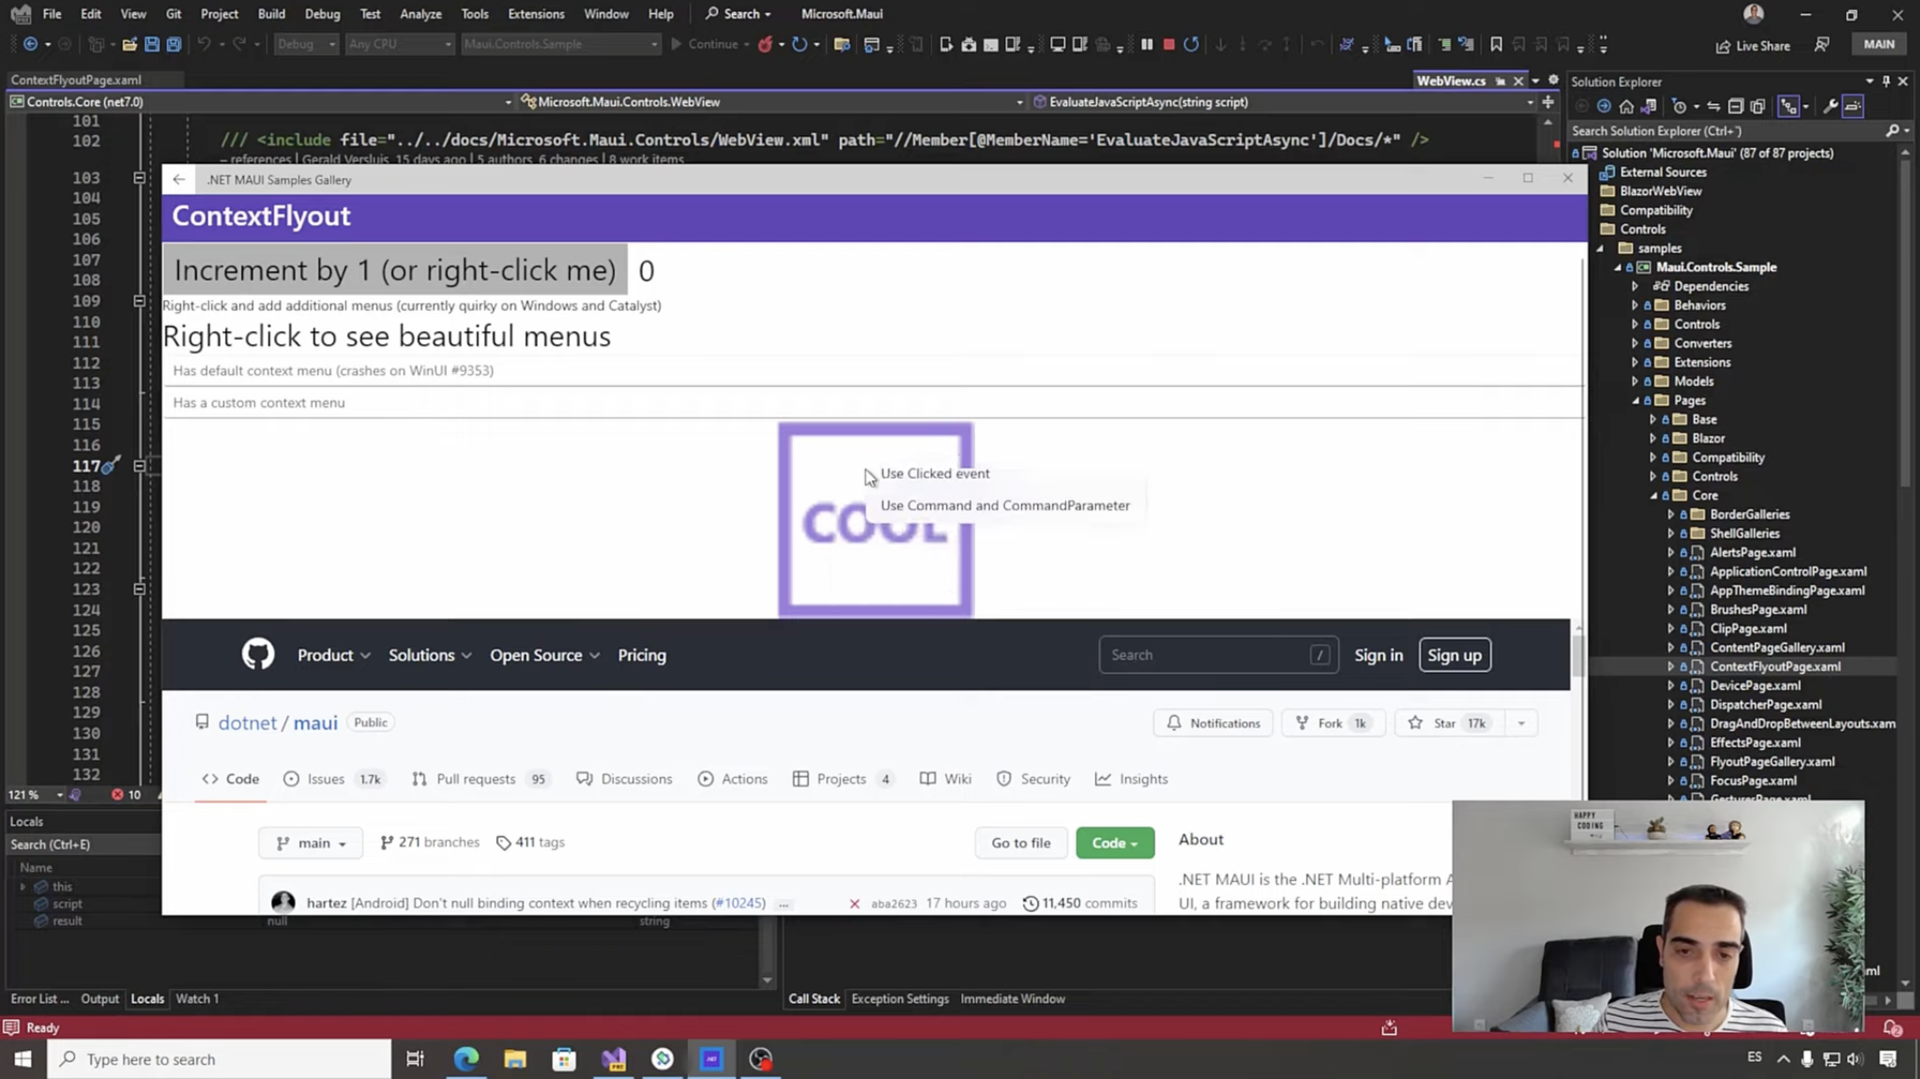Click the blue Restart debugging icon
The height and width of the screenshot is (1079, 1920).
point(1192,44)
